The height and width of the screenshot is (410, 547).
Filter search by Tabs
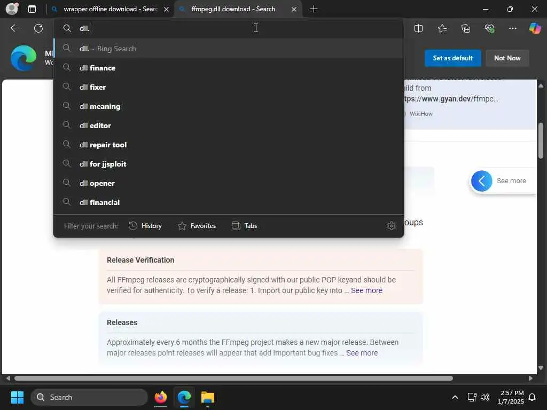pyautogui.click(x=244, y=226)
